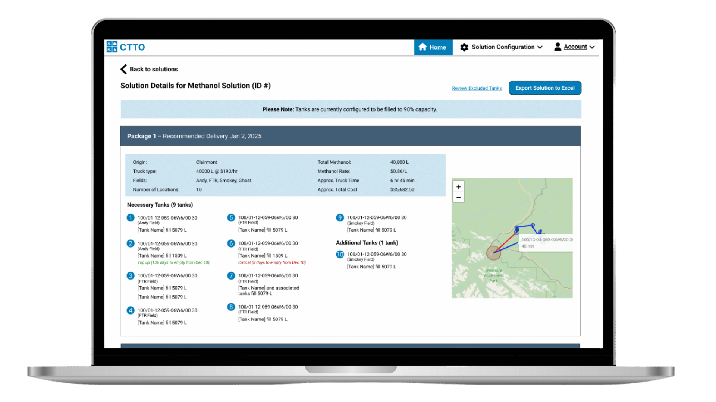Click the map tooltip showing 45 min
This screenshot has height=402, width=716.
pyautogui.click(x=546, y=243)
